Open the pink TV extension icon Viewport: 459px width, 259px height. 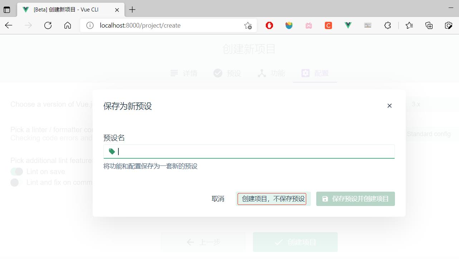(x=309, y=25)
